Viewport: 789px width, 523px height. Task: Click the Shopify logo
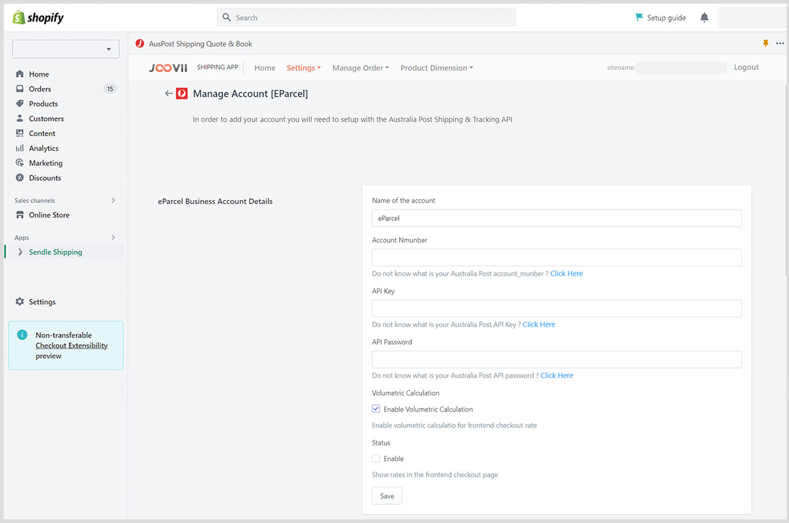coord(38,18)
